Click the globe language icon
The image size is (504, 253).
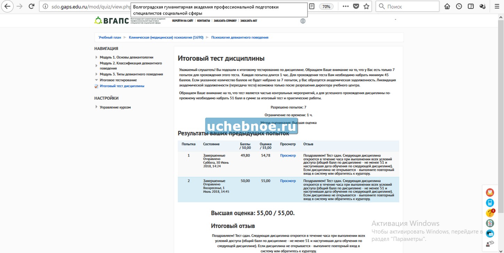(303, 21)
